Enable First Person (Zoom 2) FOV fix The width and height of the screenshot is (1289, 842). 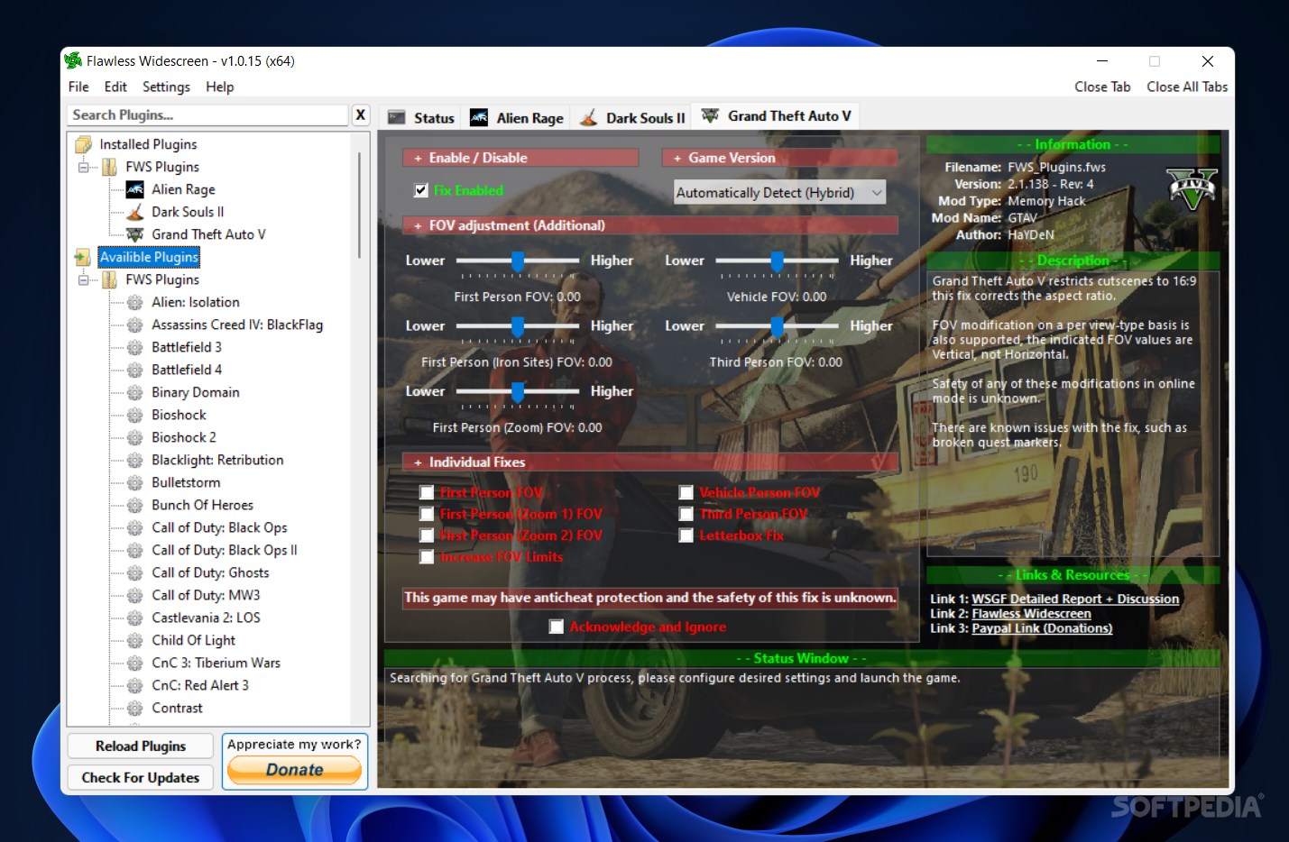[427, 535]
